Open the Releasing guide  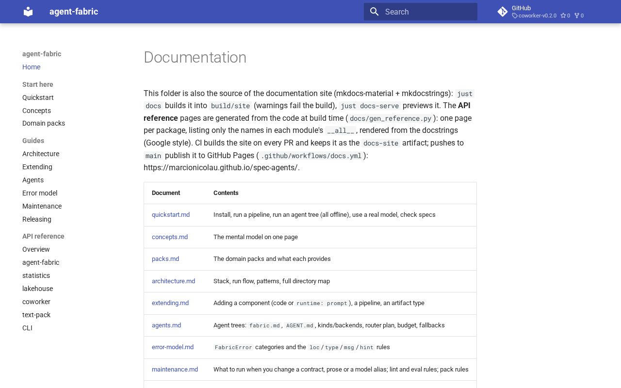pos(37,219)
